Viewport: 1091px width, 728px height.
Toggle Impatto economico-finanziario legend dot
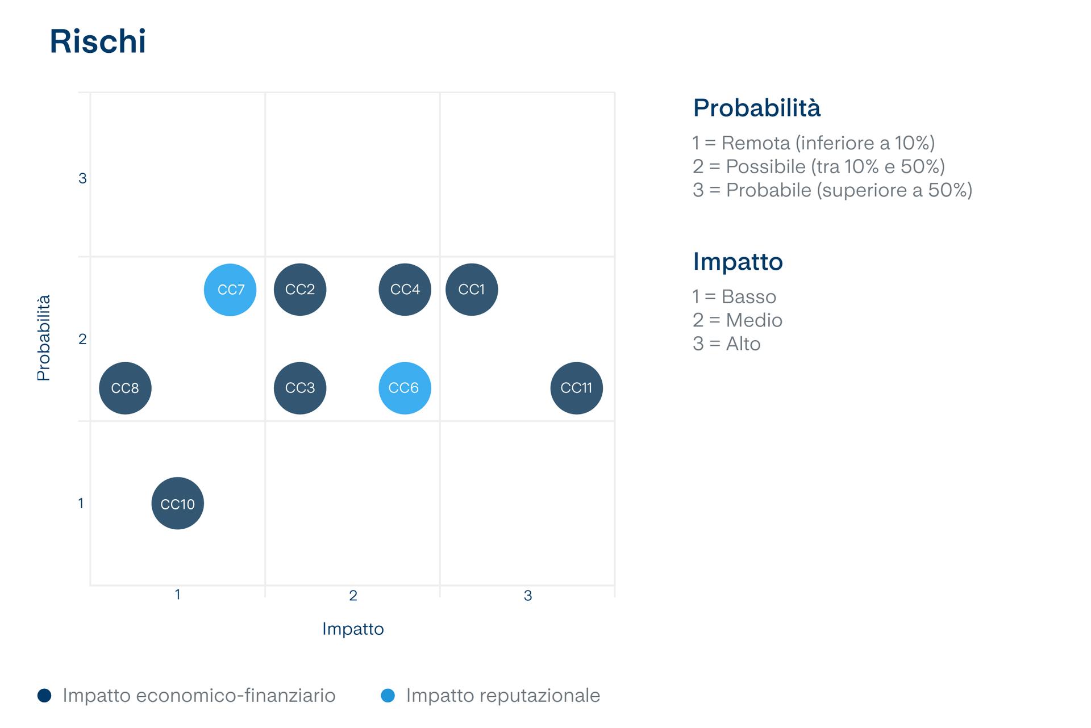(44, 696)
